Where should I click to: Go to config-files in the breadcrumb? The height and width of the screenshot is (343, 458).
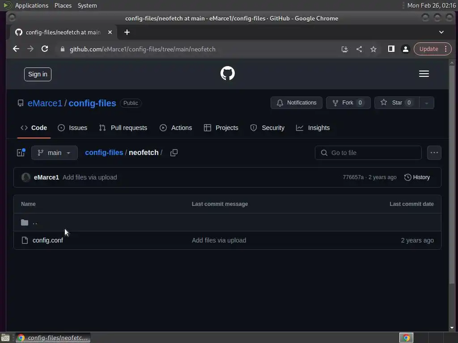pyautogui.click(x=104, y=153)
